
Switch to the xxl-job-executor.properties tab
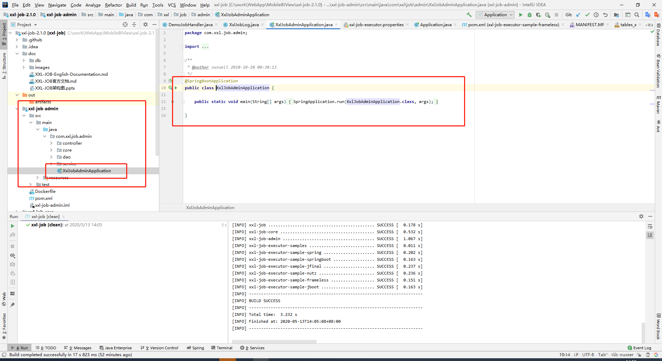click(376, 24)
